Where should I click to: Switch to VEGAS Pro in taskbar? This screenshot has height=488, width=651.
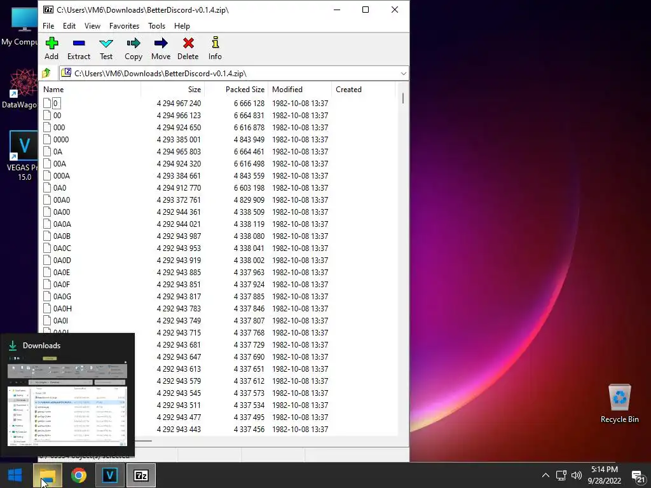click(109, 475)
